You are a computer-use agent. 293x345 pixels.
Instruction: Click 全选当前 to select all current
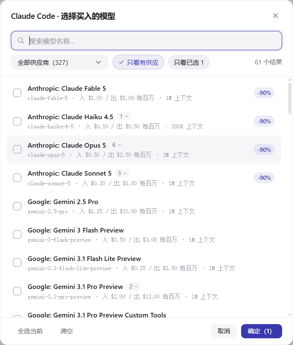30,331
